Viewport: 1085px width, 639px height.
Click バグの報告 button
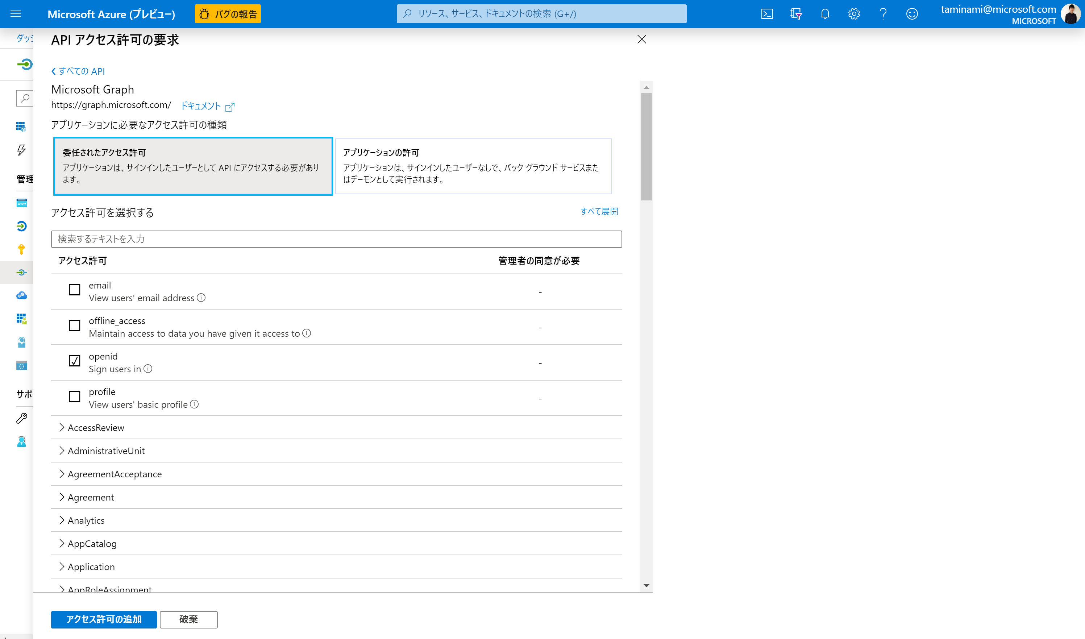point(228,14)
